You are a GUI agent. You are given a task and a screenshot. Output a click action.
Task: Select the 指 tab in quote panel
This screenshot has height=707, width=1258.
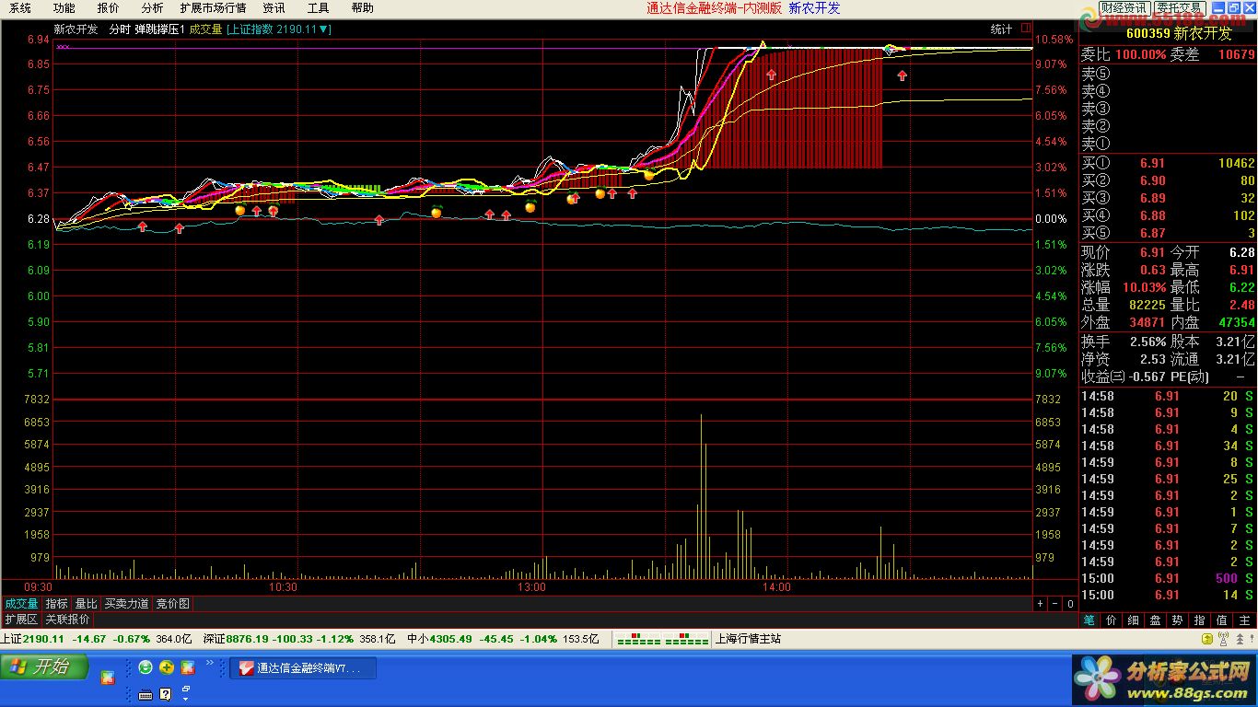point(1200,620)
